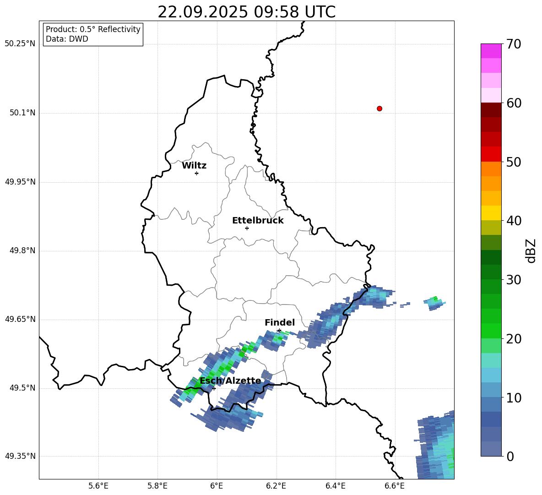
Task: Click the magenta colorbar top segment
Action: tap(491, 51)
